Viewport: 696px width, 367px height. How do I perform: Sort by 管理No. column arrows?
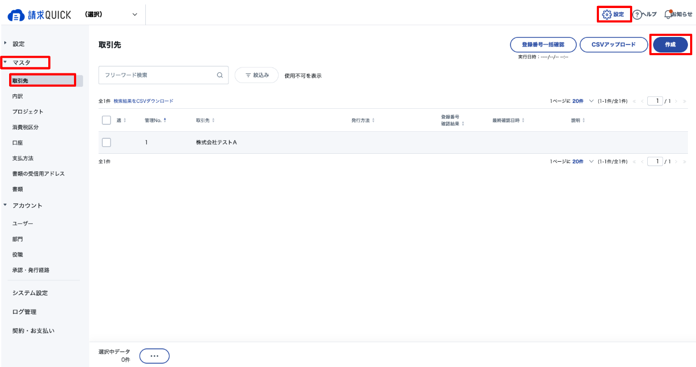tap(165, 121)
